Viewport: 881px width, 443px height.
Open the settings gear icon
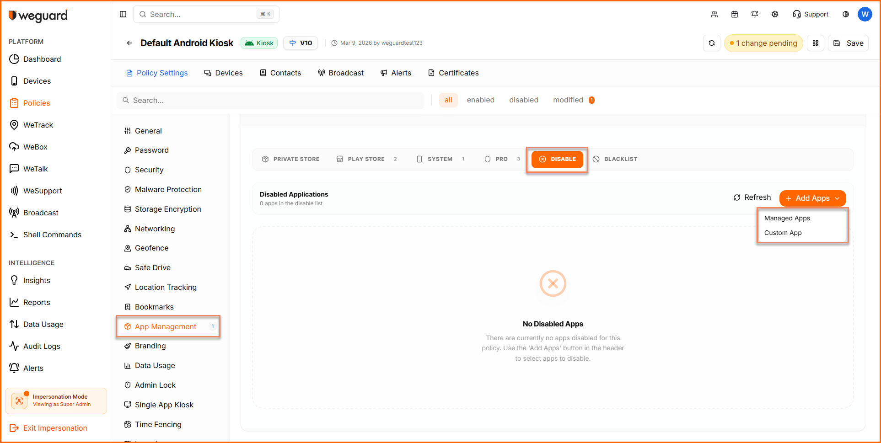pyautogui.click(x=775, y=14)
